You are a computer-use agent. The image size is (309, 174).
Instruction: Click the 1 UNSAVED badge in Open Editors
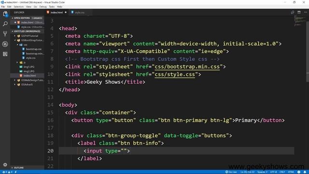[37, 18]
